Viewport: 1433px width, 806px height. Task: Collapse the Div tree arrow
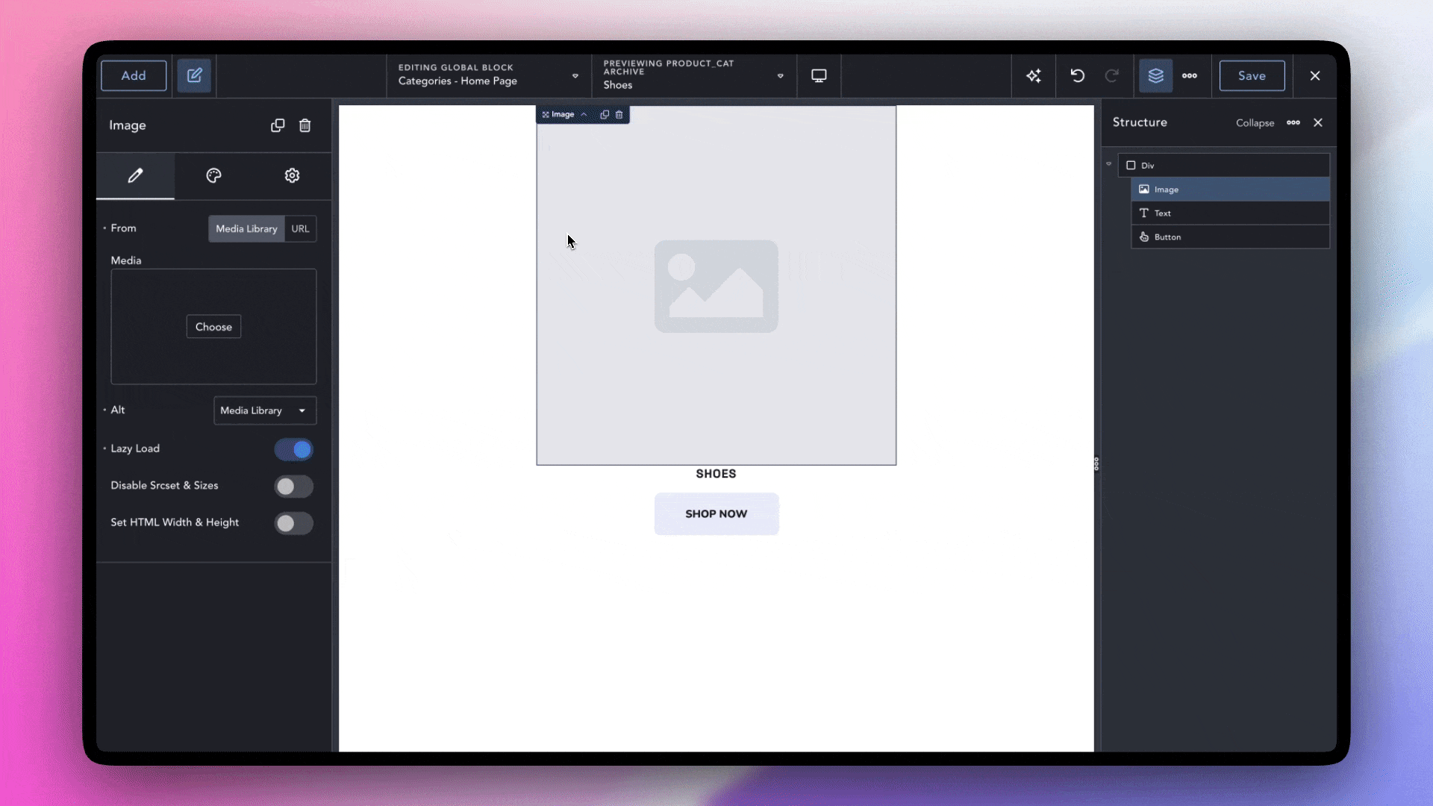click(1108, 164)
